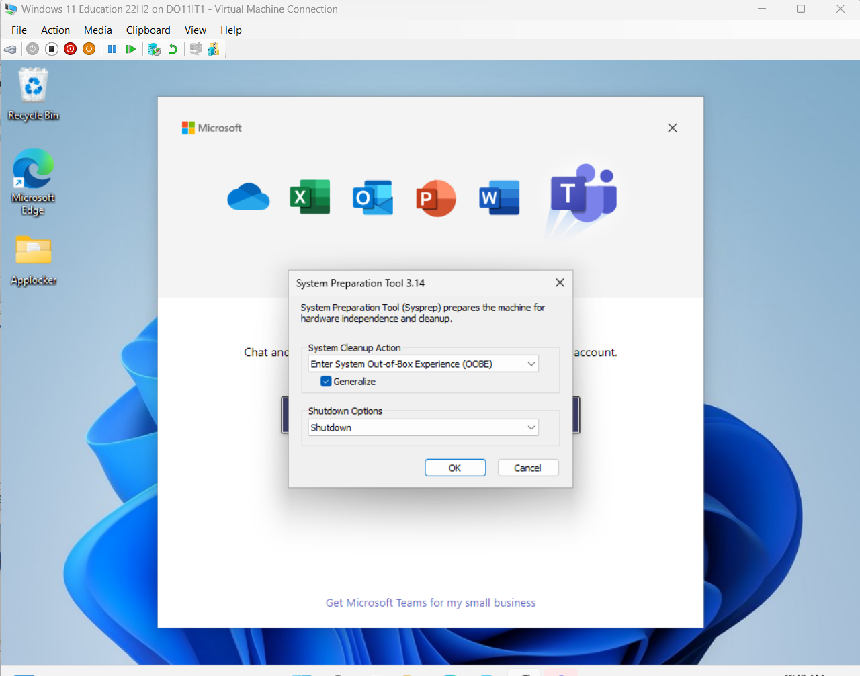Open the View menu

coord(196,30)
